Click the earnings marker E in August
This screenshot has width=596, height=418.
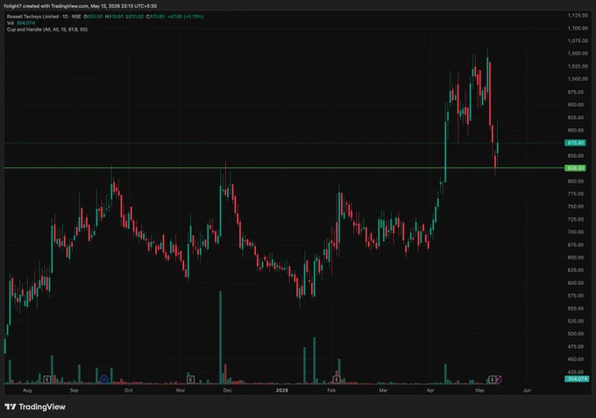click(x=46, y=379)
